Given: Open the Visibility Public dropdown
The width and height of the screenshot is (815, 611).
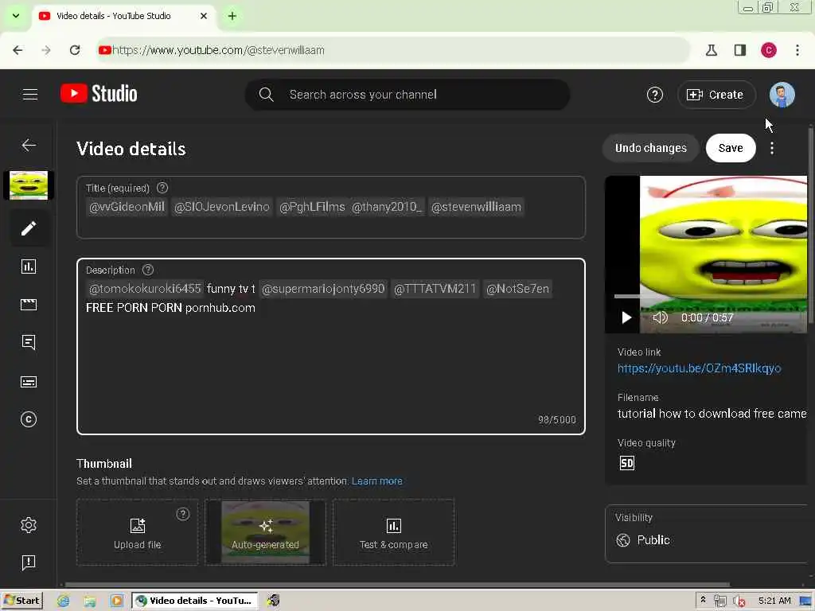Looking at the screenshot, I should click(x=707, y=534).
